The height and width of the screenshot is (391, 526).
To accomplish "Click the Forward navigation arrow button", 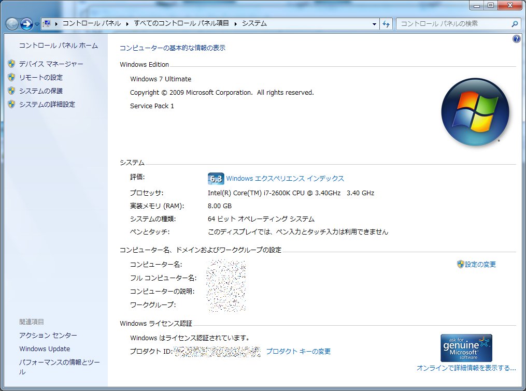I will point(26,24).
